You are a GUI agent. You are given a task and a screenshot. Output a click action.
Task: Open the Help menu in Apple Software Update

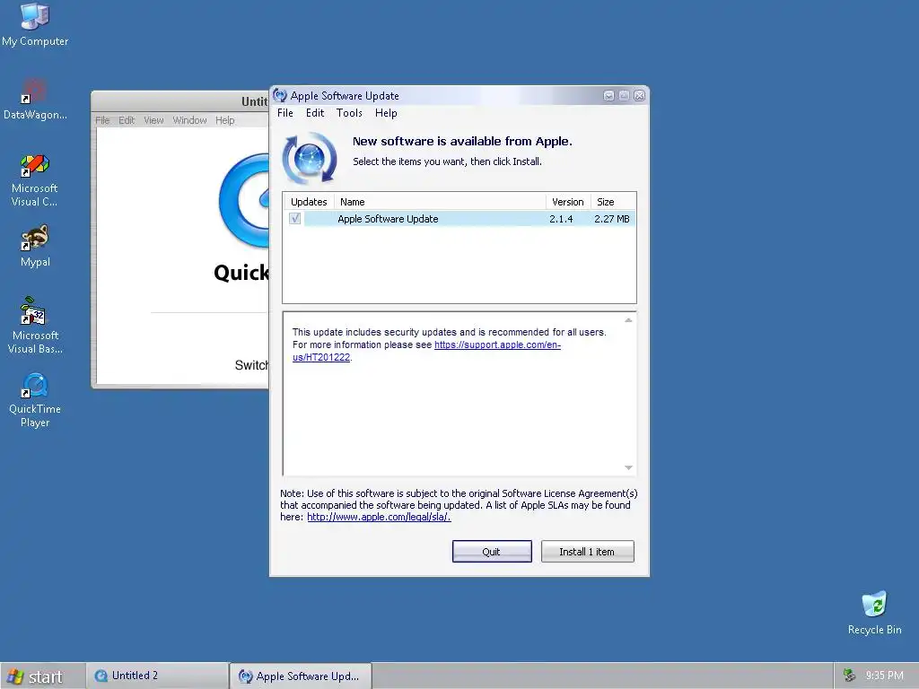[x=386, y=113]
